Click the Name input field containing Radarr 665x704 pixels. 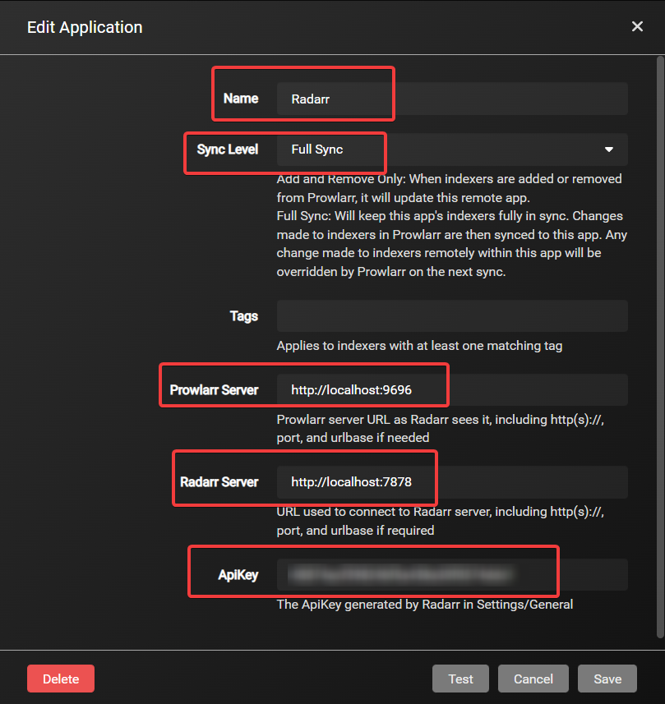tap(452, 99)
